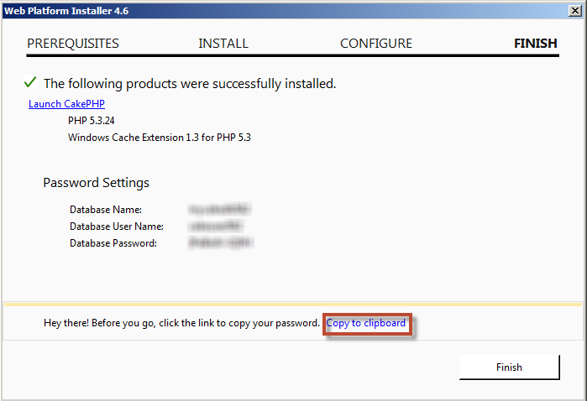Viewport: 587px width, 401px height.
Task: Click the successfully installed message text
Action: [190, 83]
